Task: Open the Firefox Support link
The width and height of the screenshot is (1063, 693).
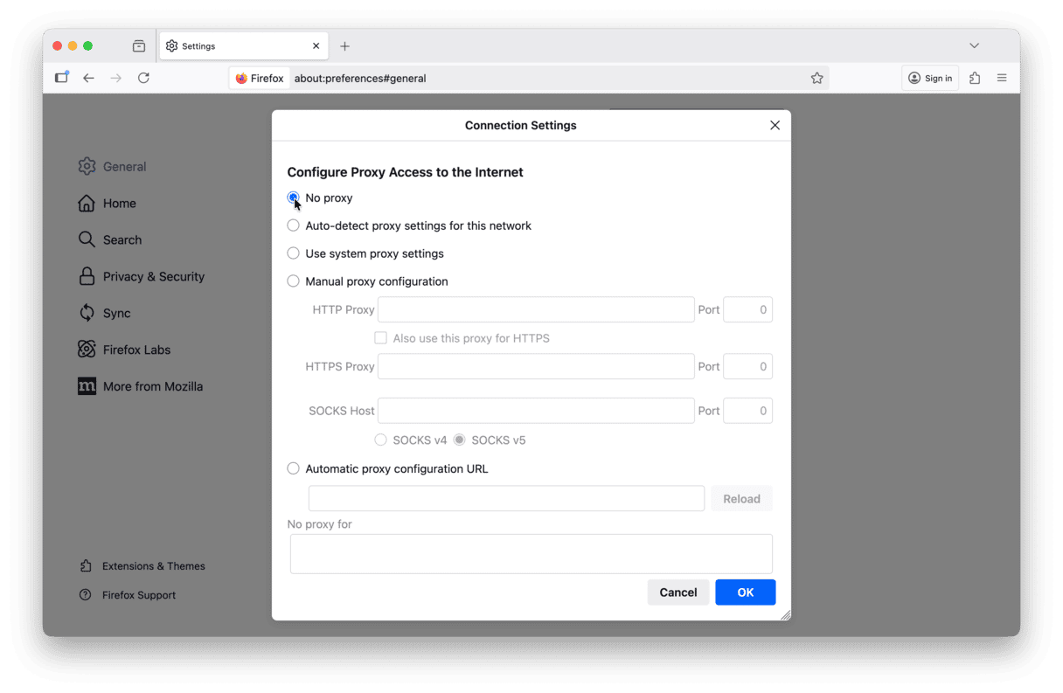Action: point(138,595)
